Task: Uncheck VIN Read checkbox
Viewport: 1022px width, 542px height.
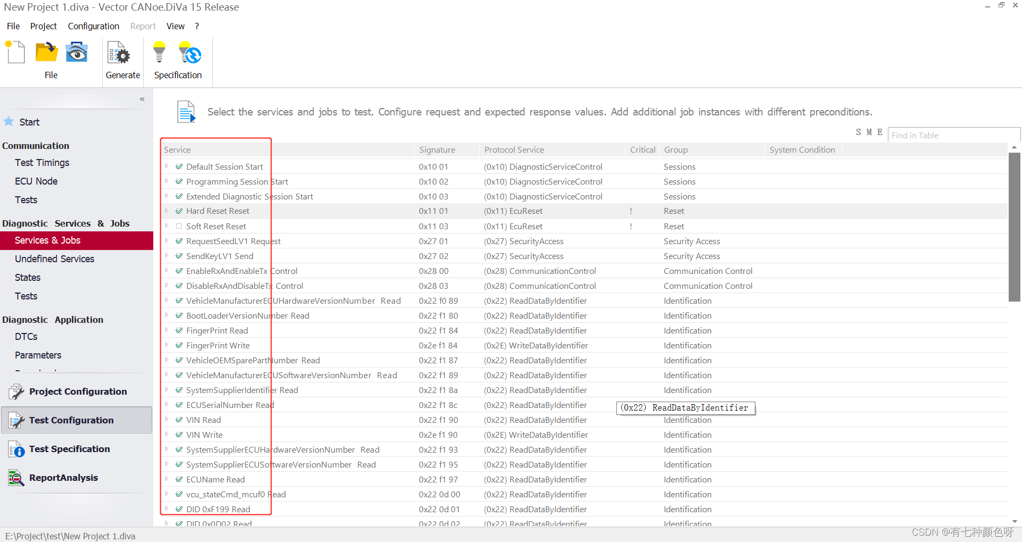Action: tap(179, 420)
